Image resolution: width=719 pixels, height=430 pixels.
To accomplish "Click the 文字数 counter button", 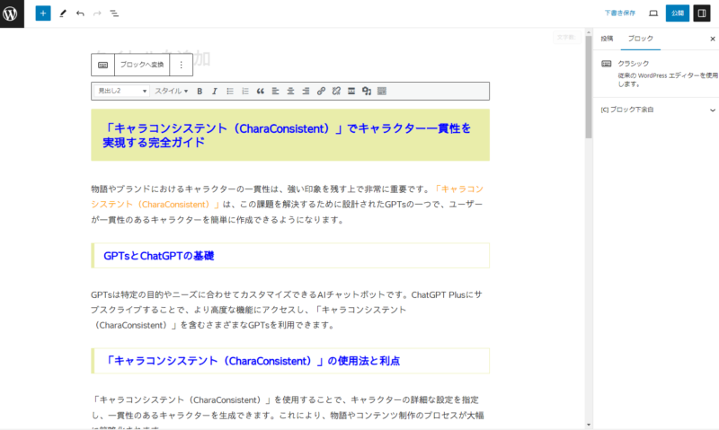I will coord(567,37).
